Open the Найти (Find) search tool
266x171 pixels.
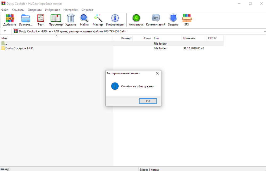(x=84, y=18)
